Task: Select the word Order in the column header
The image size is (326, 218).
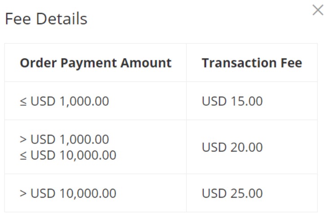Action: coord(38,62)
